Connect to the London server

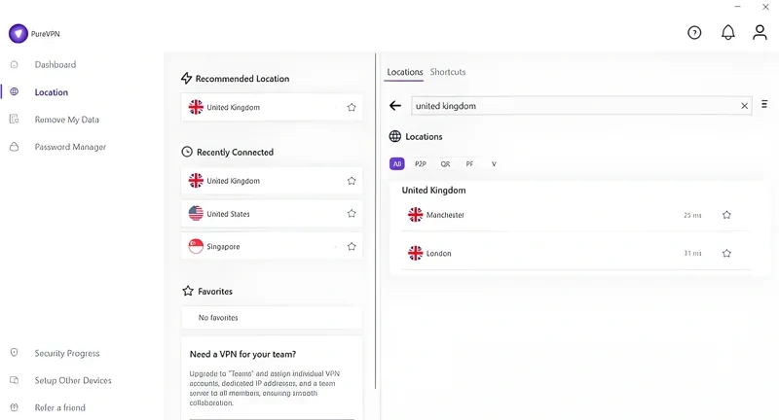click(576, 254)
